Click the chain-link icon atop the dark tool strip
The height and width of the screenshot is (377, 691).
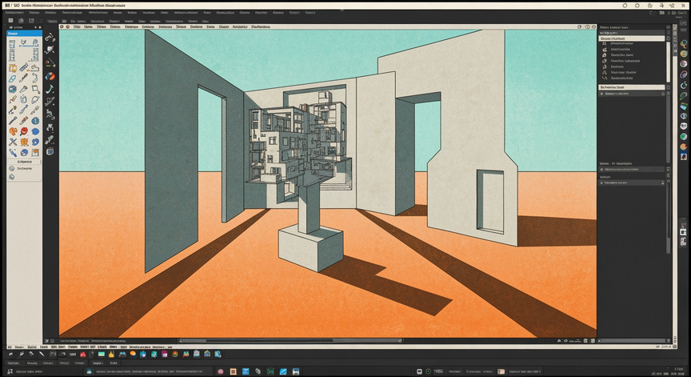[x=50, y=38]
